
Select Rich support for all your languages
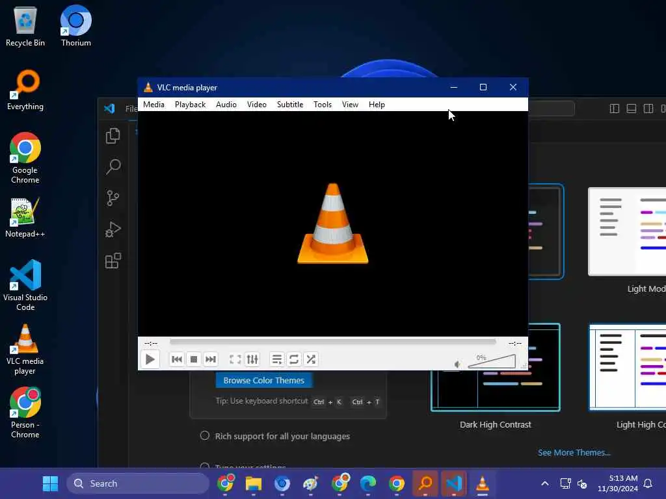pos(282,436)
